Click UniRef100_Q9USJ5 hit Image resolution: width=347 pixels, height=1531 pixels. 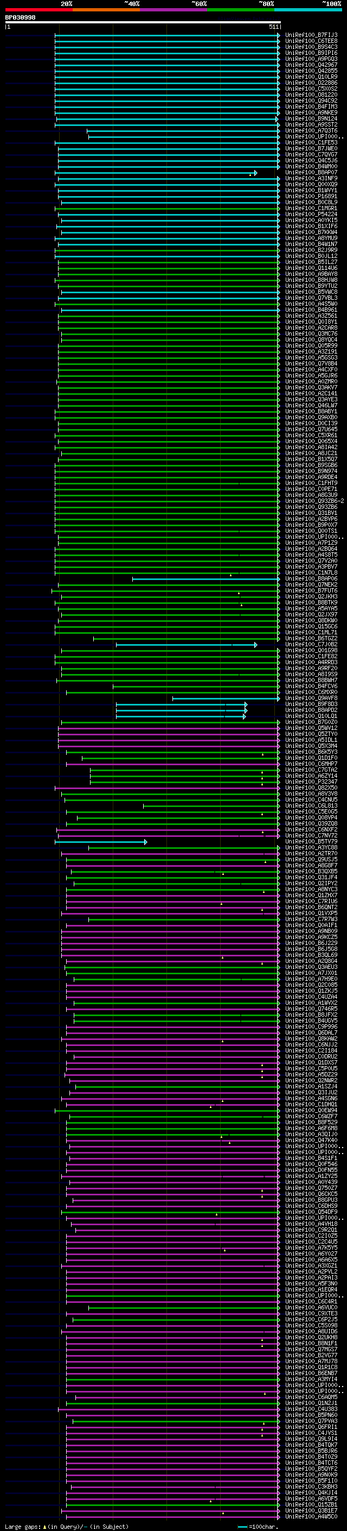coord(311,859)
